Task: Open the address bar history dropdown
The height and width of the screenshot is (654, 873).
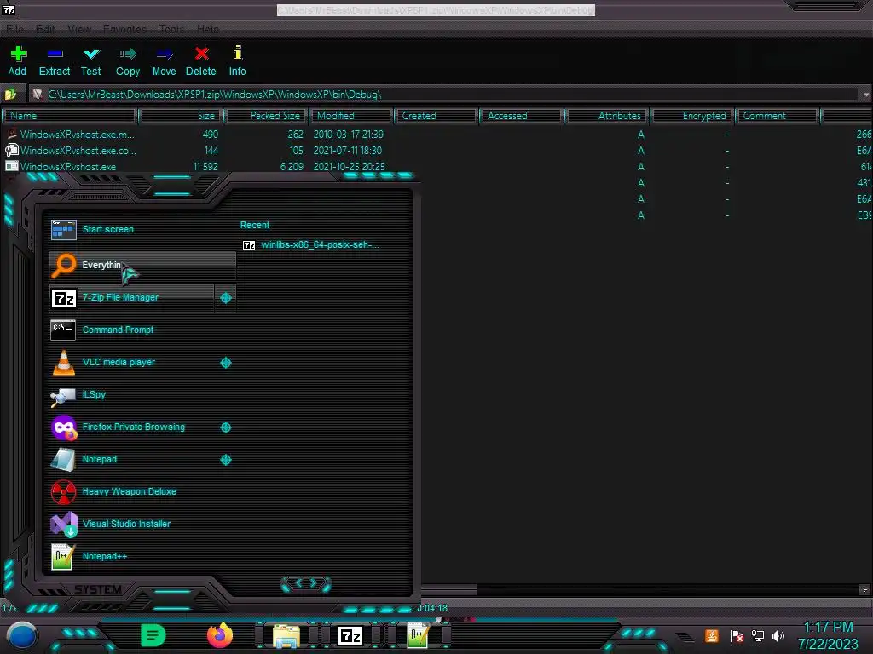Action: (x=866, y=95)
